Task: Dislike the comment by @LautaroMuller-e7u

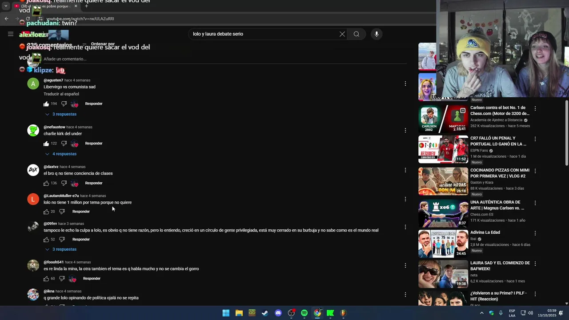Action: coord(62,212)
